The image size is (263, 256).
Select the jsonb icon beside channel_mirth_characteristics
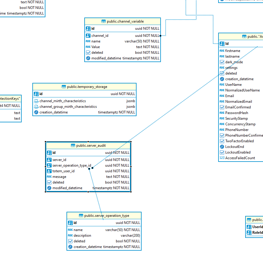tap(36, 101)
